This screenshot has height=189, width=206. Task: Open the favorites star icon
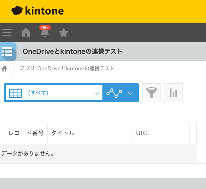click(64, 33)
